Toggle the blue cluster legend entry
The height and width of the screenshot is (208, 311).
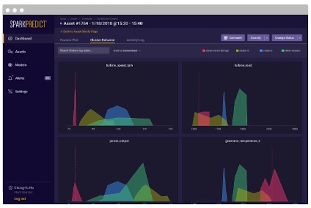tap(266, 51)
